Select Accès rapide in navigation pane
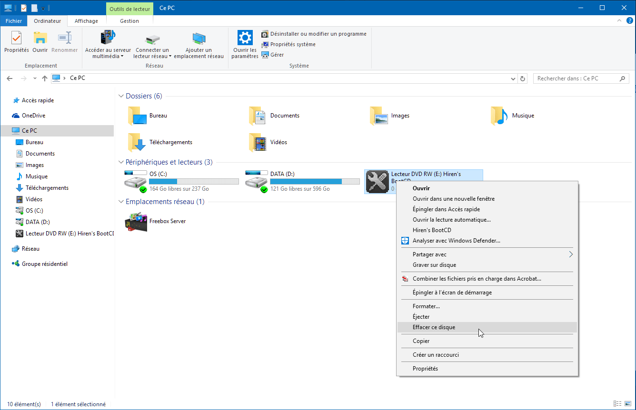The width and height of the screenshot is (636, 410). click(x=38, y=100)
